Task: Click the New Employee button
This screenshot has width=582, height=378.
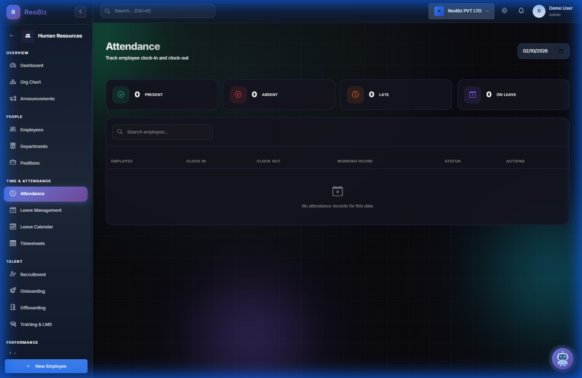Action: click(x=46, y=366)
